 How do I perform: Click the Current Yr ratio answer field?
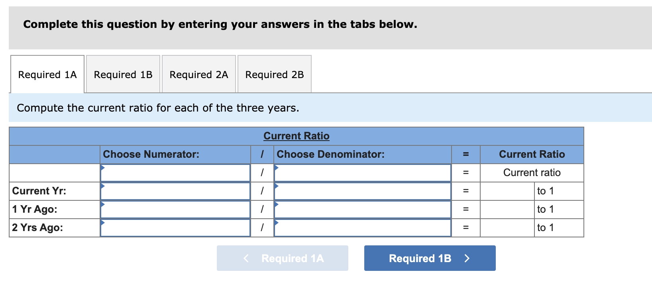coord(507,191)
